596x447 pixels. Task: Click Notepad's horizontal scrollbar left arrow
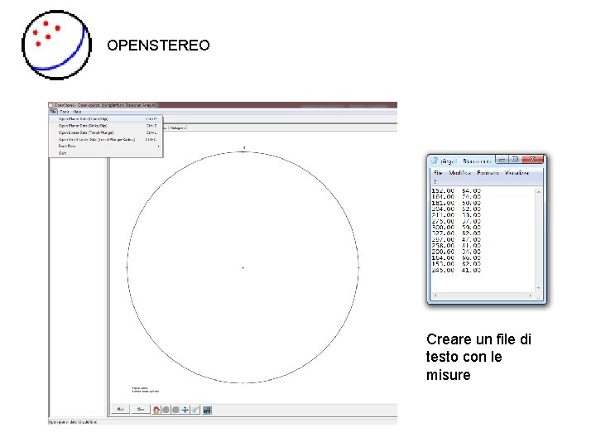coord(435,296)
